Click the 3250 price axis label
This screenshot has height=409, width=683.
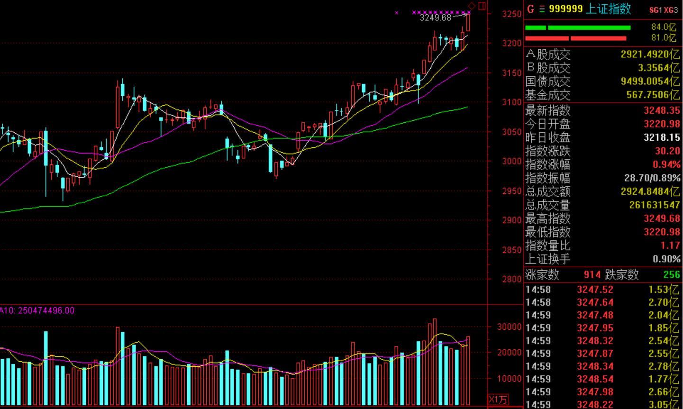click(x=512, y=14)
